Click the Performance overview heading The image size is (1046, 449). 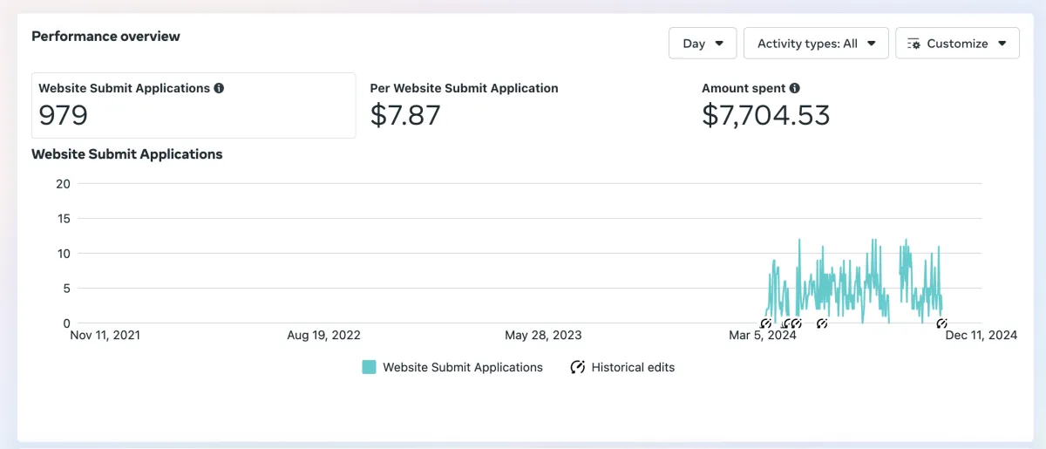(x=105, y=36)
